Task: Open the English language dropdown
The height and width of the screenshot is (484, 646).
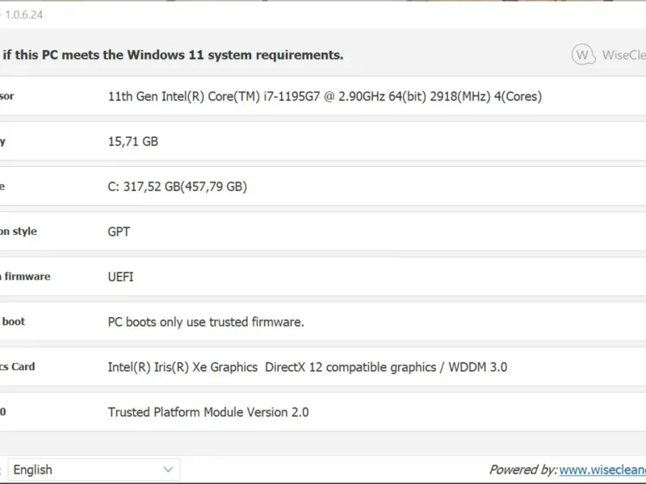Action: point(93,469)
